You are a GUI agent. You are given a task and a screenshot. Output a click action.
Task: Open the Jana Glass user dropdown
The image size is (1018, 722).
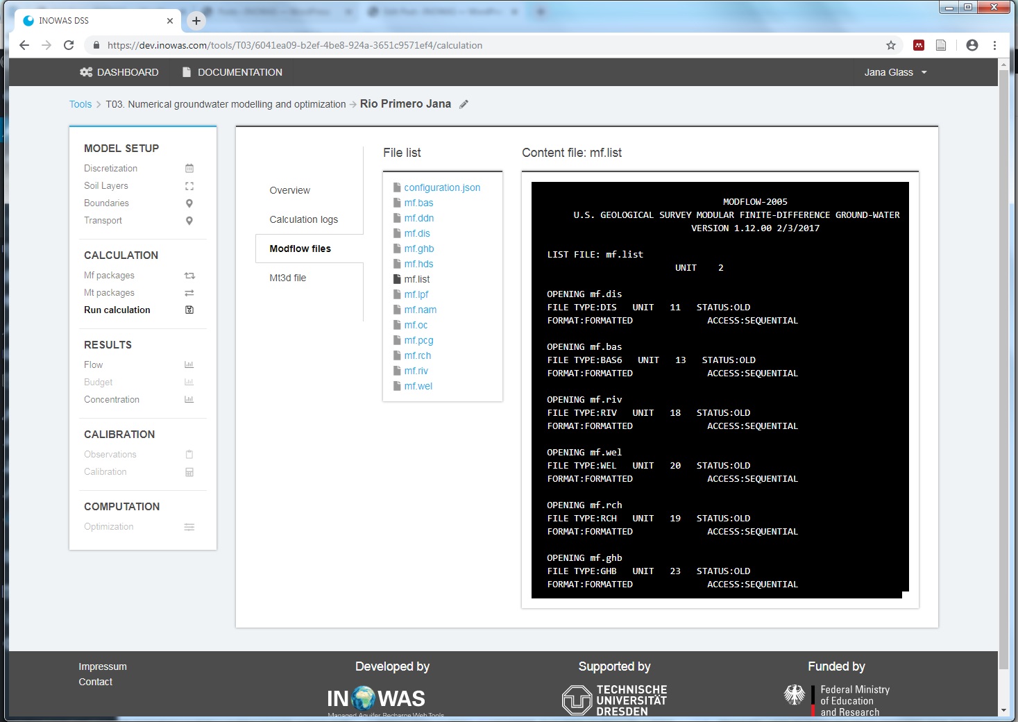pos(894,72)
